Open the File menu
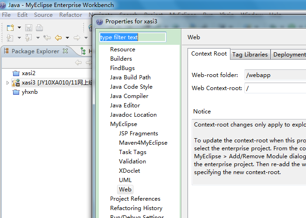 (6, 15)
